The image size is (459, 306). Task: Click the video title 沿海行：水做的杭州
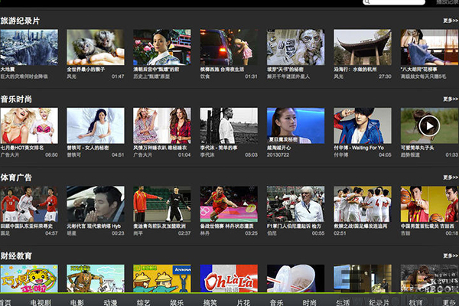tap(355, 70)
